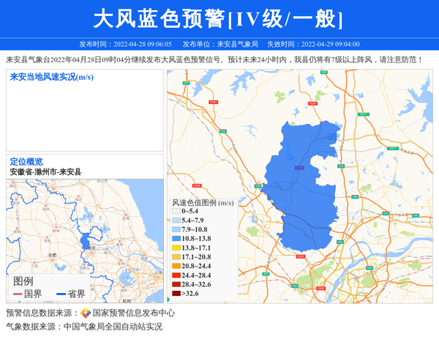Click the 气象数据来源：中国气象局全国自动站实况 line
Viewport: 439px width, 345px height.
[x=84, y=327]
